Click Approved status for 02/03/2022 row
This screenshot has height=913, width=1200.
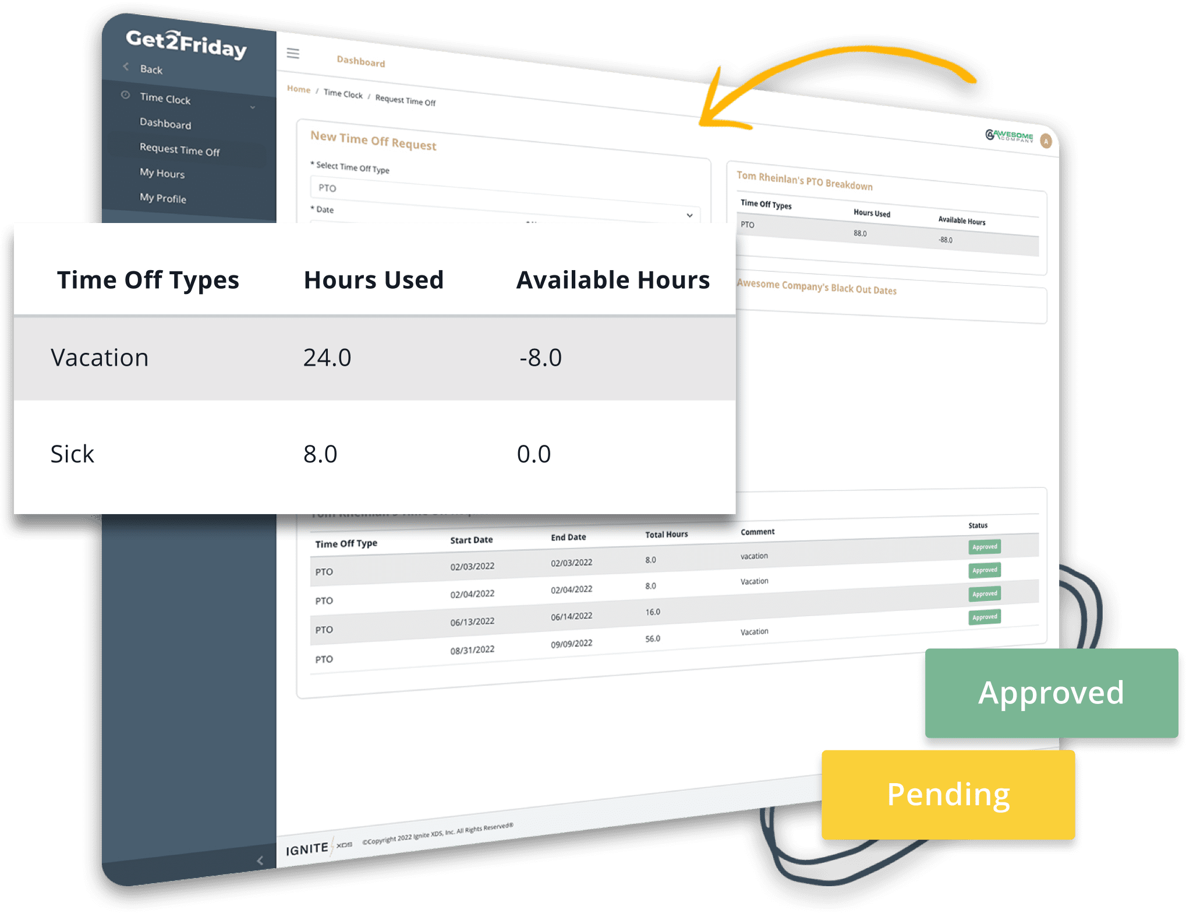[985, 547]
